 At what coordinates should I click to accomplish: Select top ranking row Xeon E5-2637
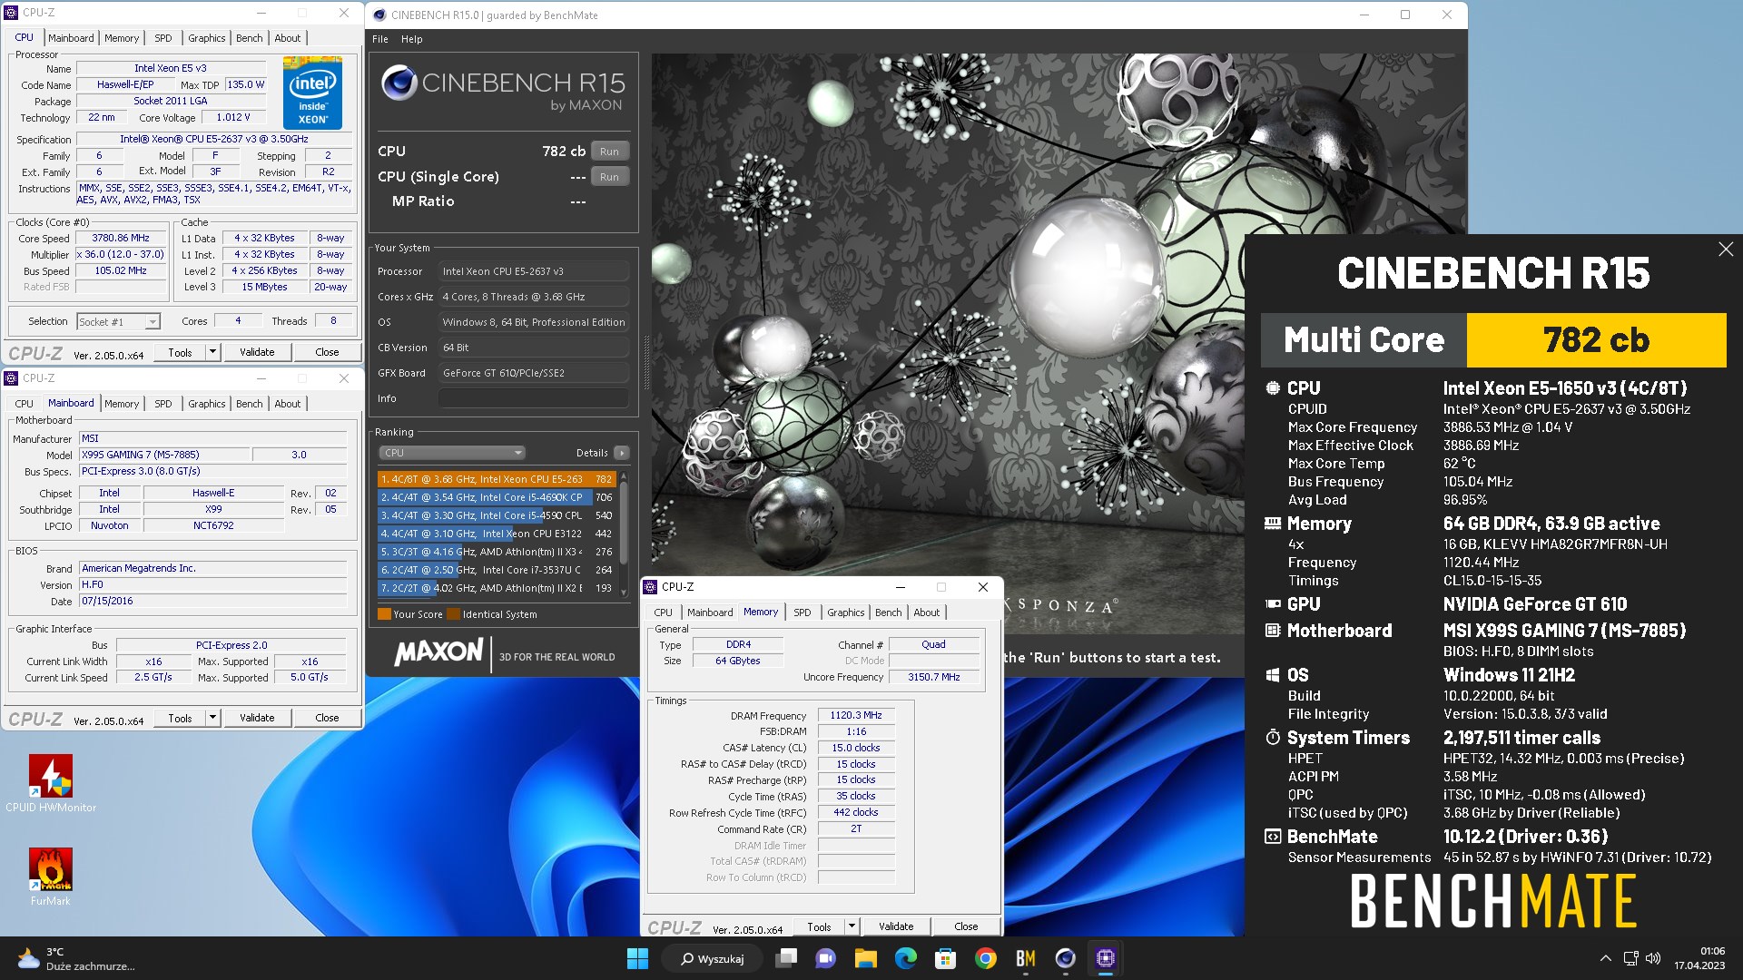[496, 479]
